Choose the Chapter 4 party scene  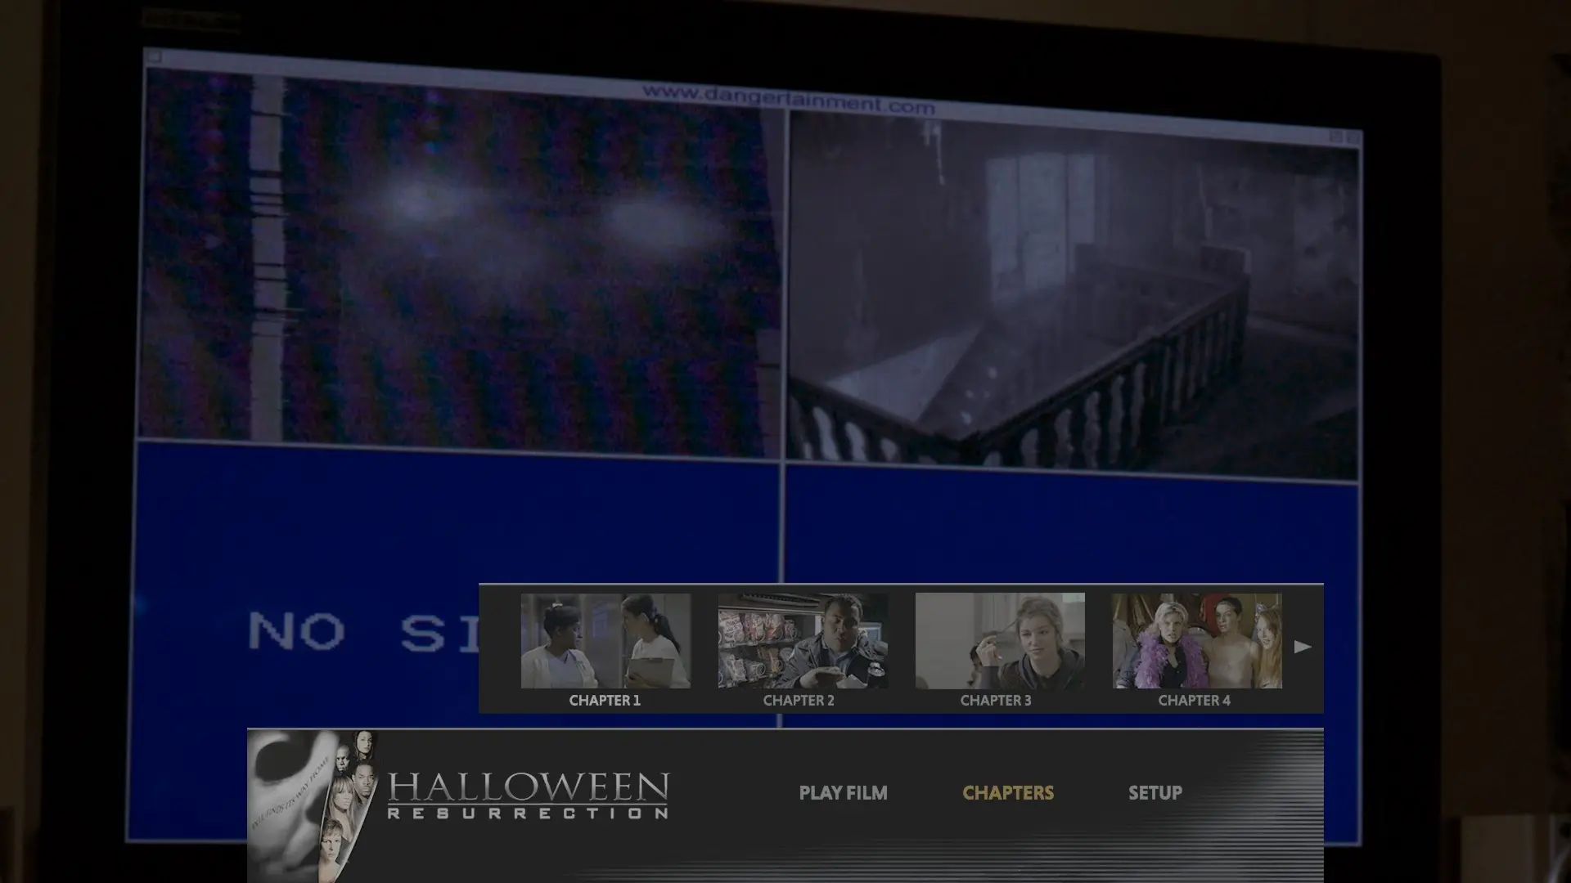[x=1195, y=644]
